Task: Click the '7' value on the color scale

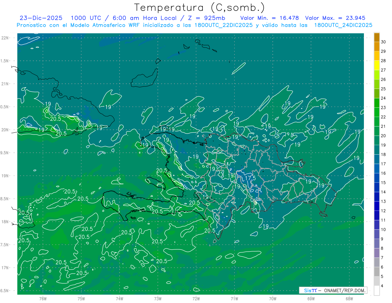Action: coord(383,258)
